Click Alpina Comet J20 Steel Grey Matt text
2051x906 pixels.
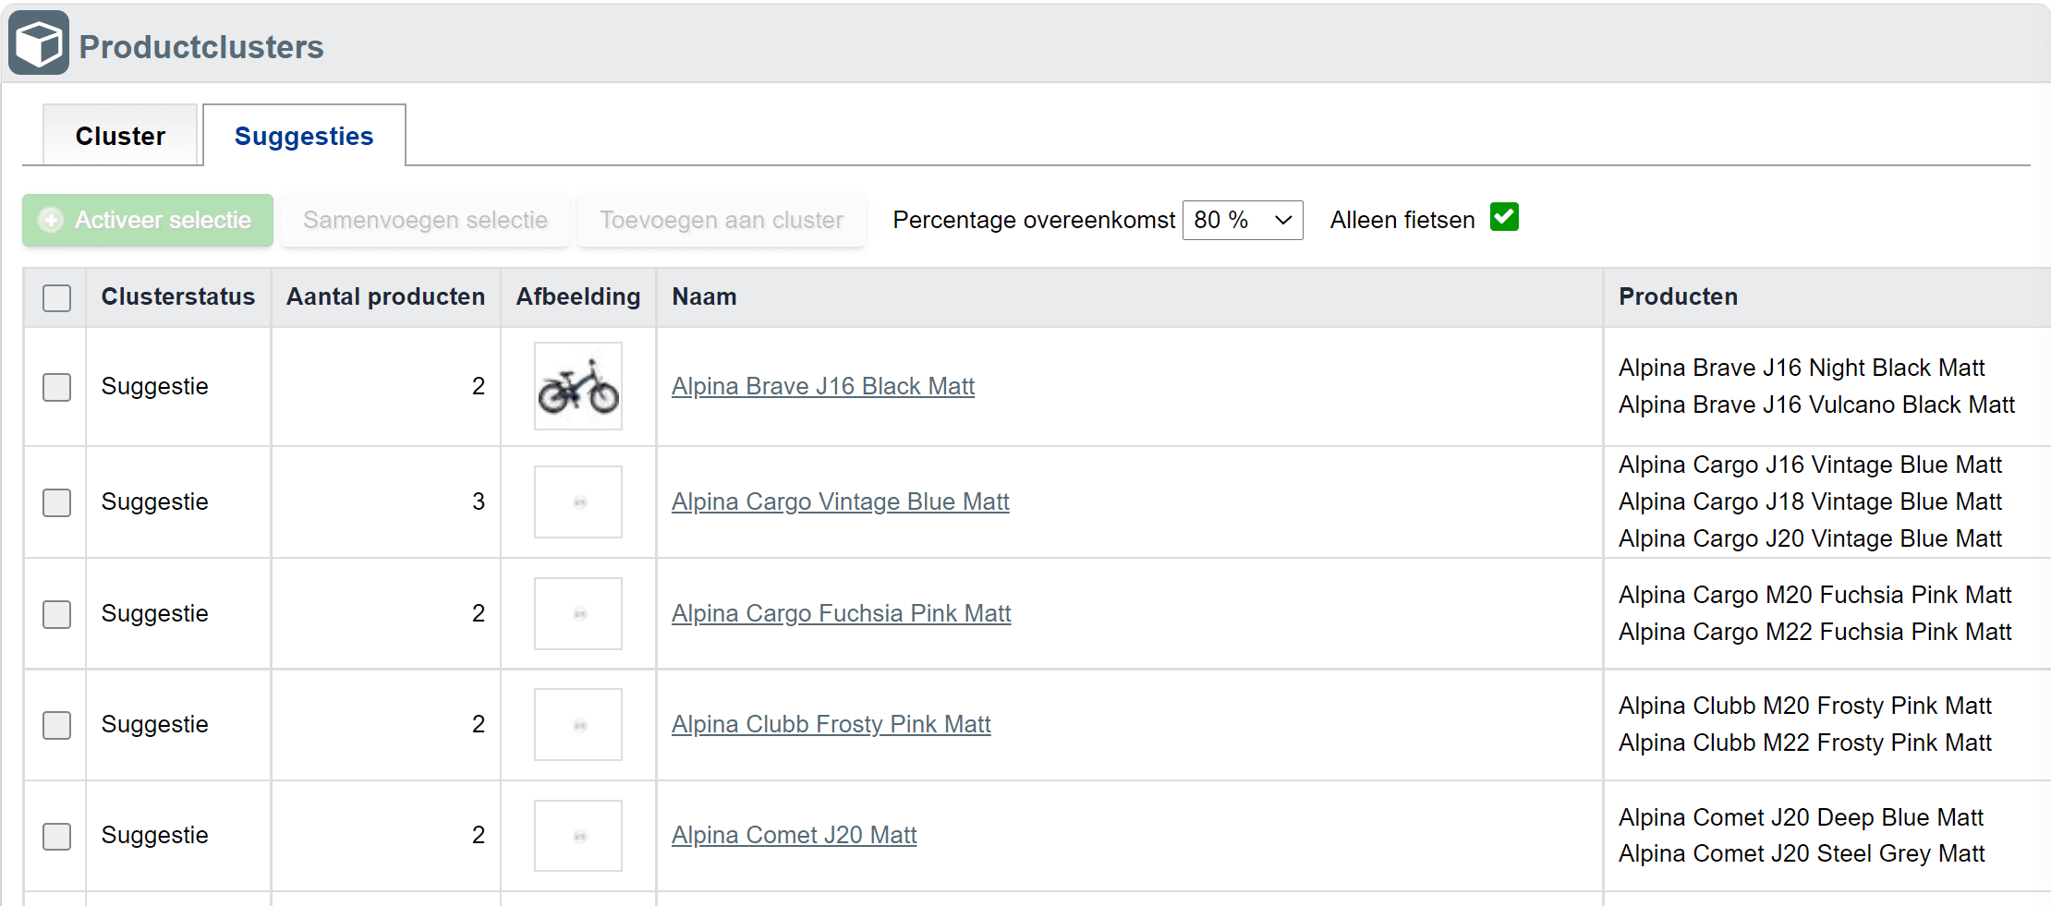pyautogui.click(x=1802, y=853)
